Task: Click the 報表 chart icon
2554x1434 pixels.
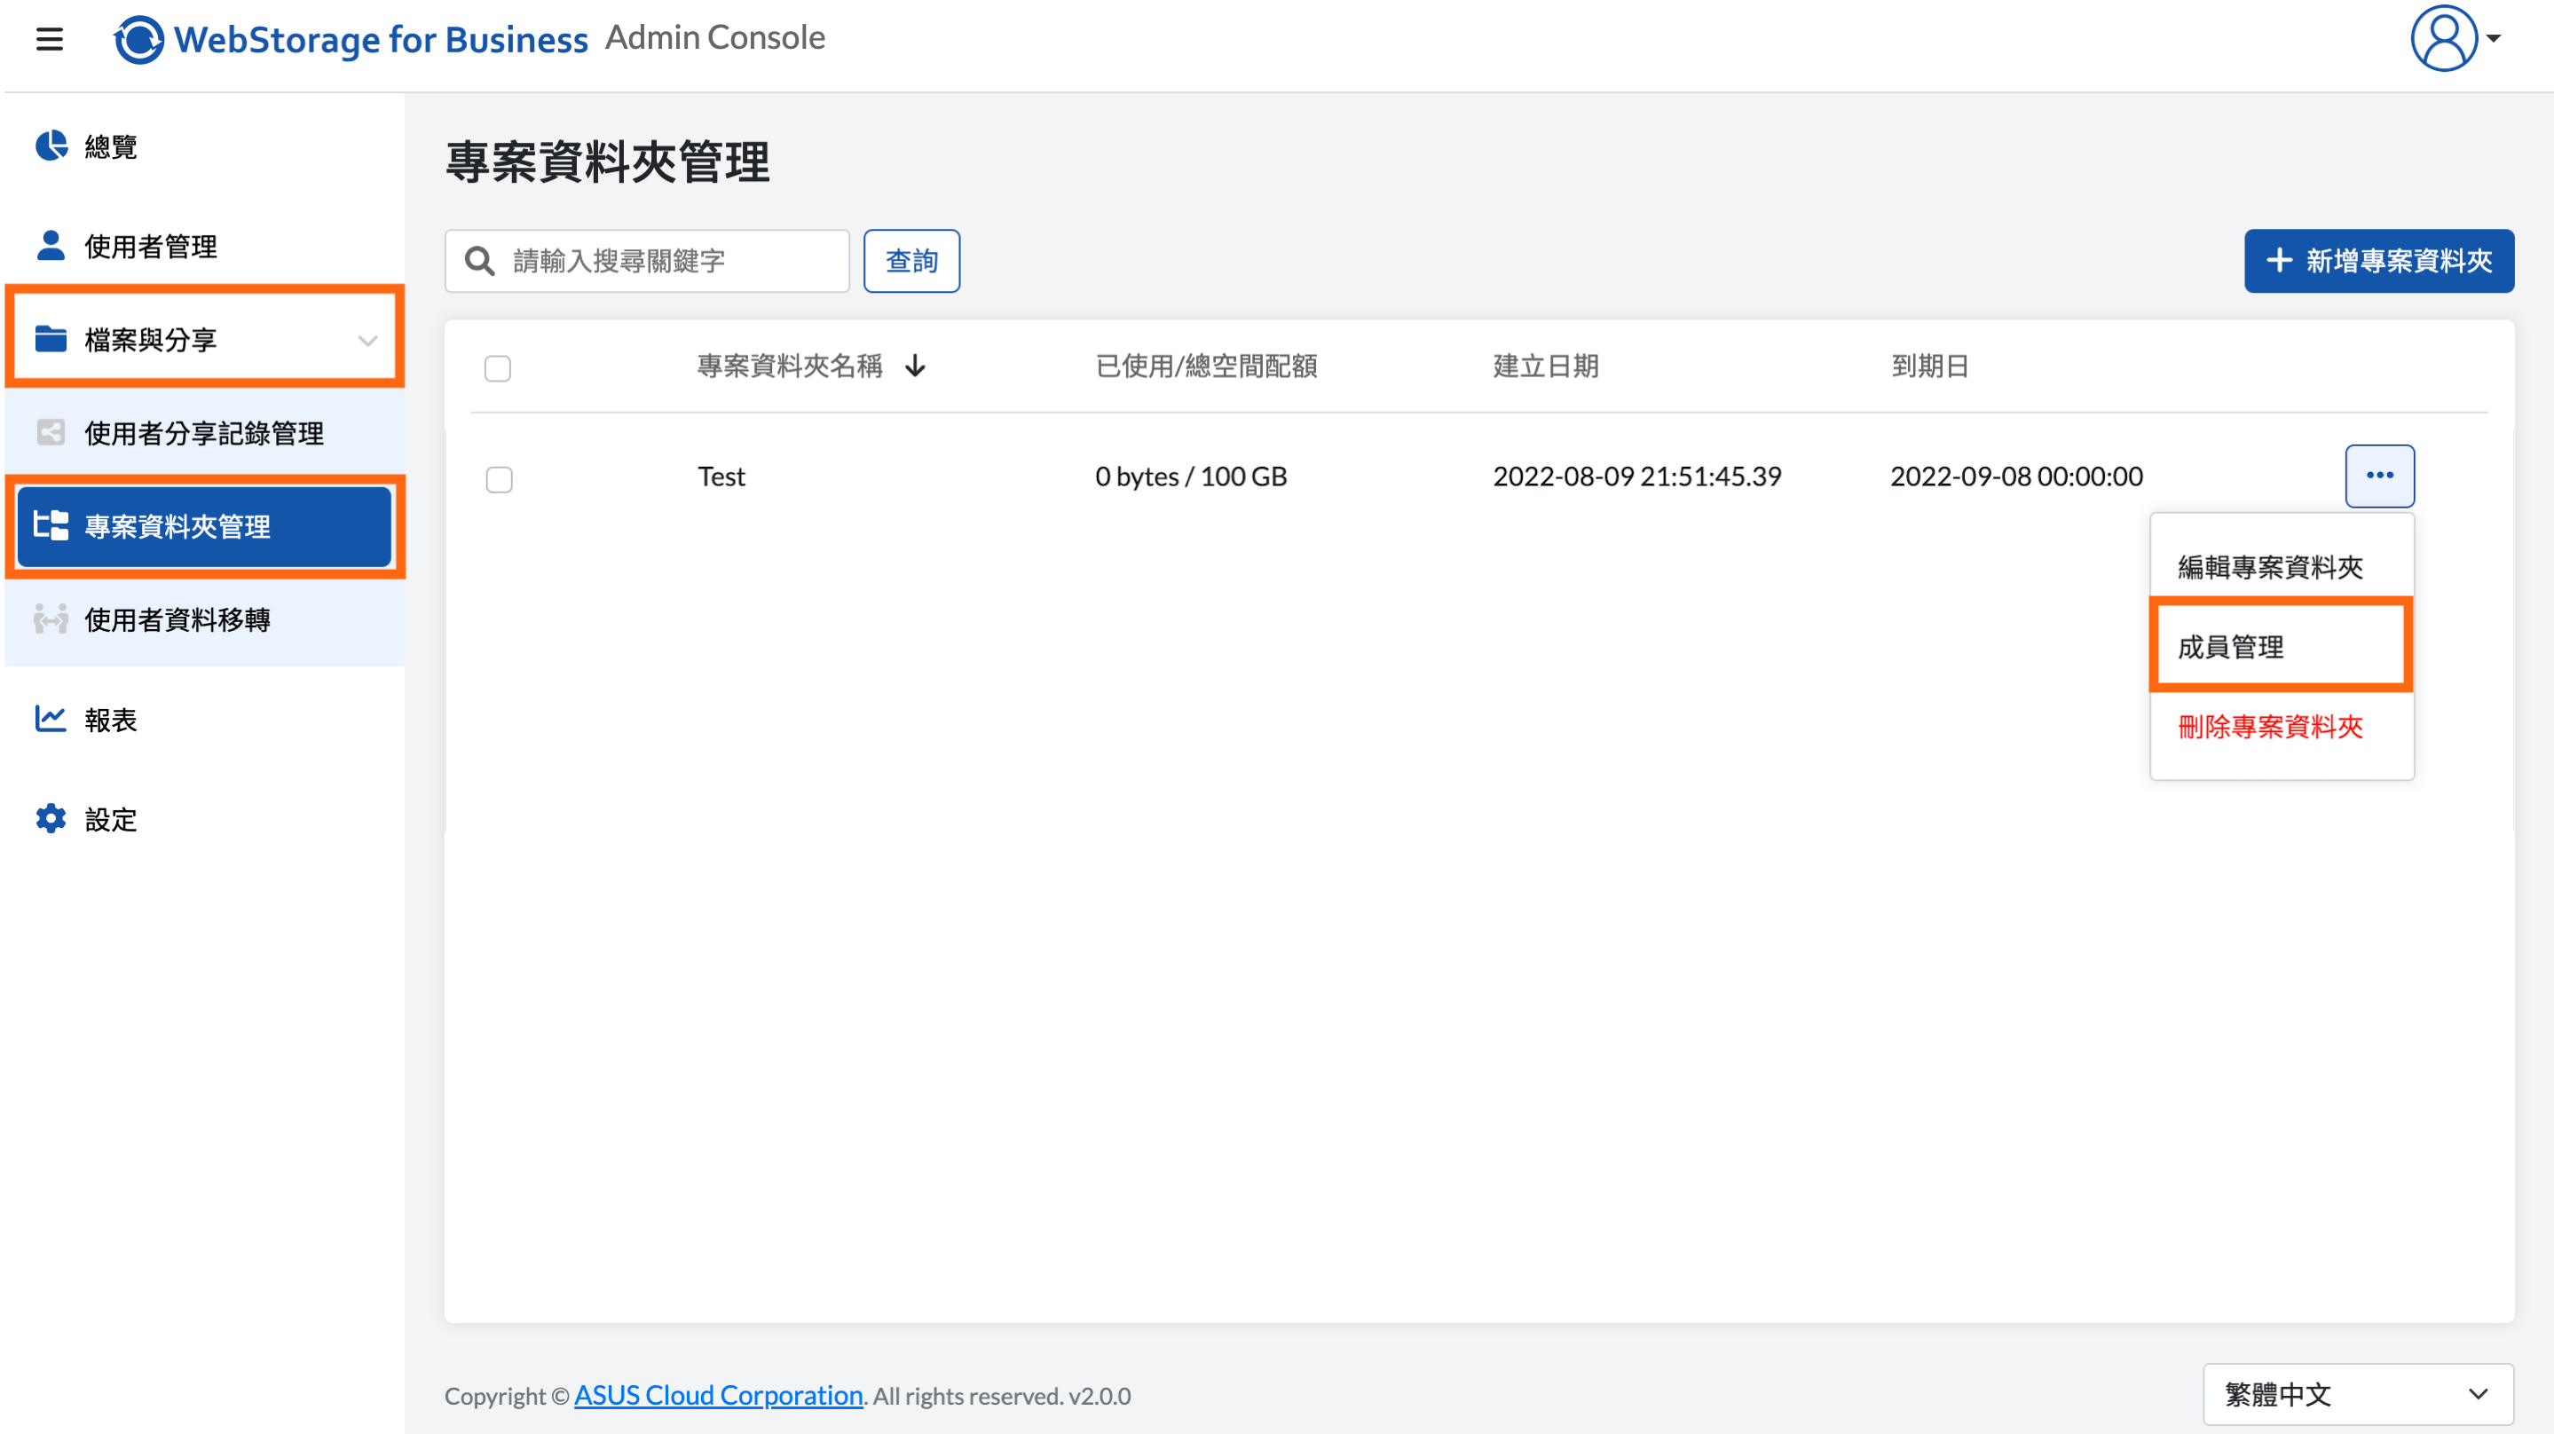Action: click(x=51, y=719)
